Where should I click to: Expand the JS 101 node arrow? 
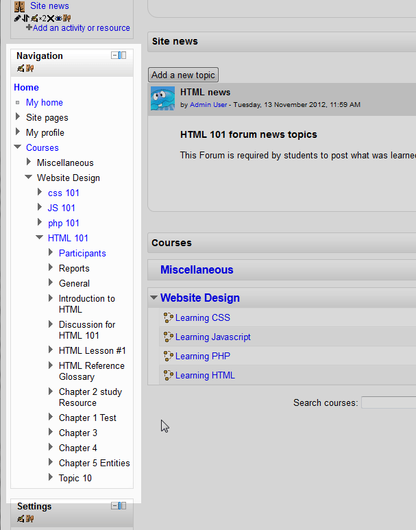(x=40, y=207)
